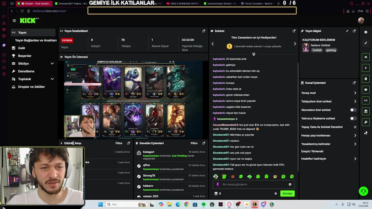Show previous gift leaderboard with left arrow
Image resolution: width=372 pixels, height=209 pixels.
pos(212,44)
